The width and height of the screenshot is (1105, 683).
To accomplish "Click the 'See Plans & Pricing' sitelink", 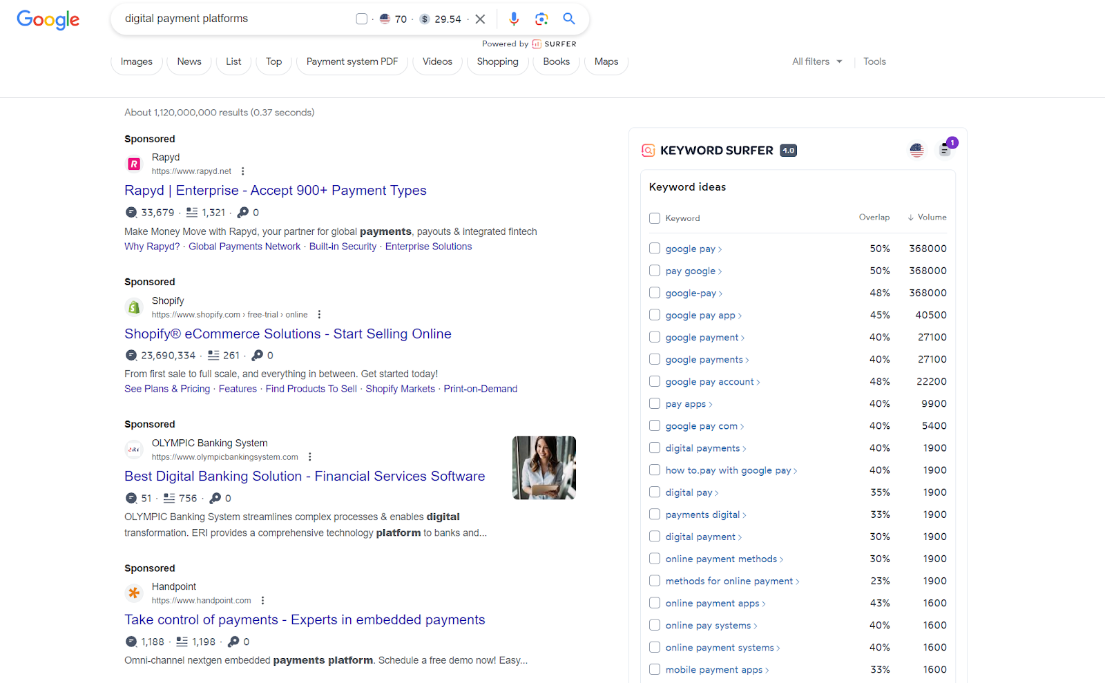I will pos(167,389).
